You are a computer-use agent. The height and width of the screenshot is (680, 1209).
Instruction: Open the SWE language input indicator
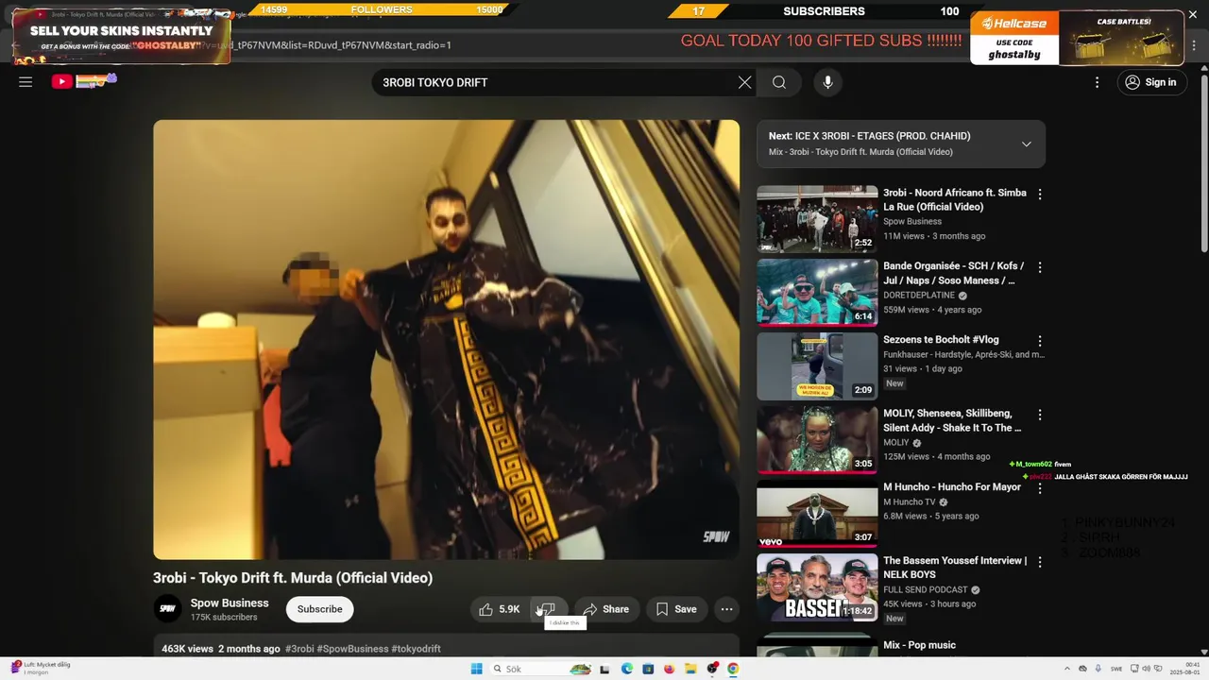[x=1116, y=669]
